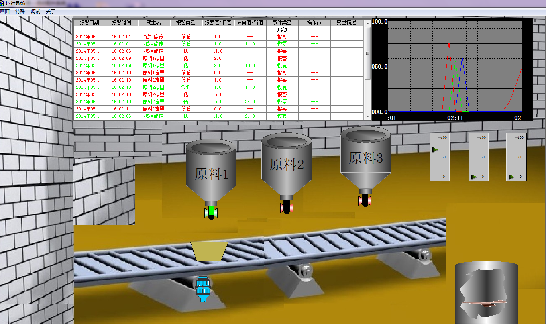Click the 02:11 time label under chart
The image size is (546, 324).
[455, 118]
